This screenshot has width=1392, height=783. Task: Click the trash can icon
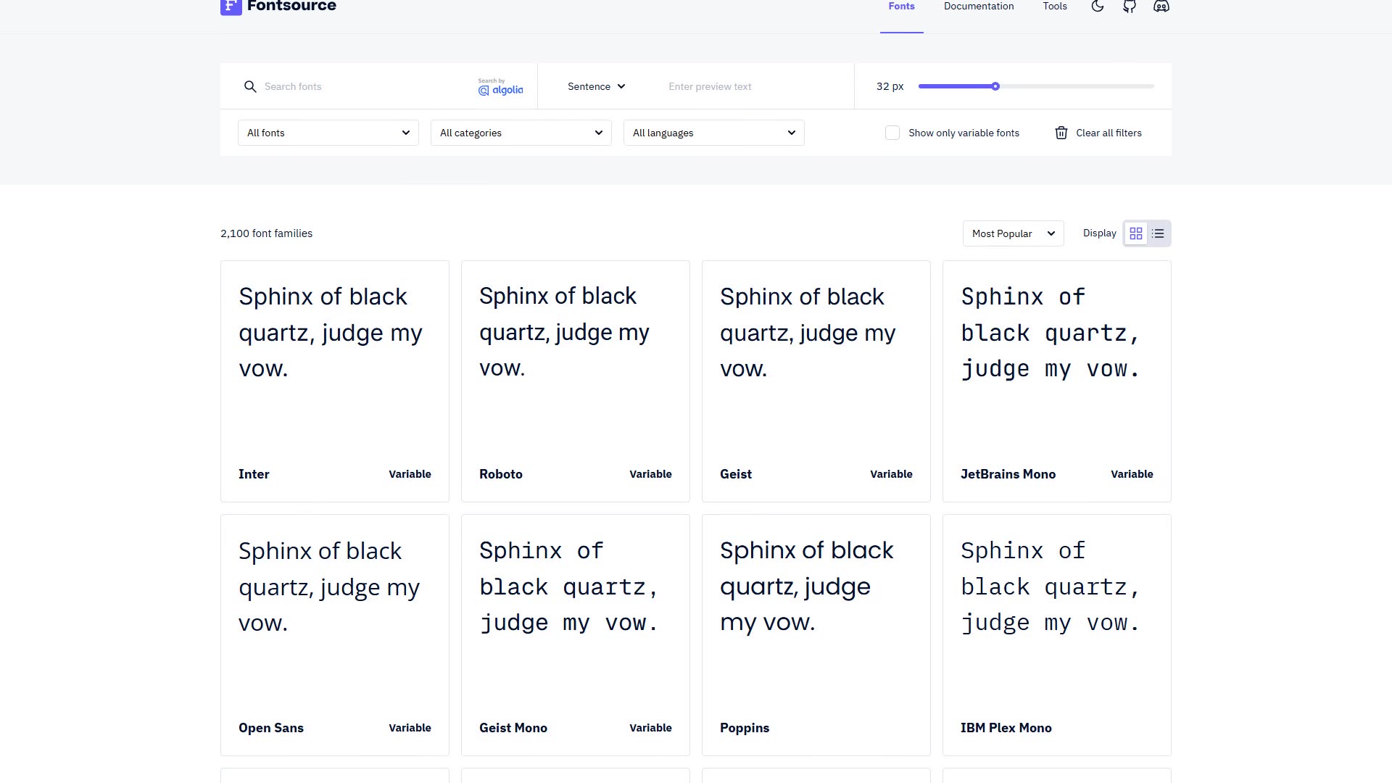point(1061,133)
